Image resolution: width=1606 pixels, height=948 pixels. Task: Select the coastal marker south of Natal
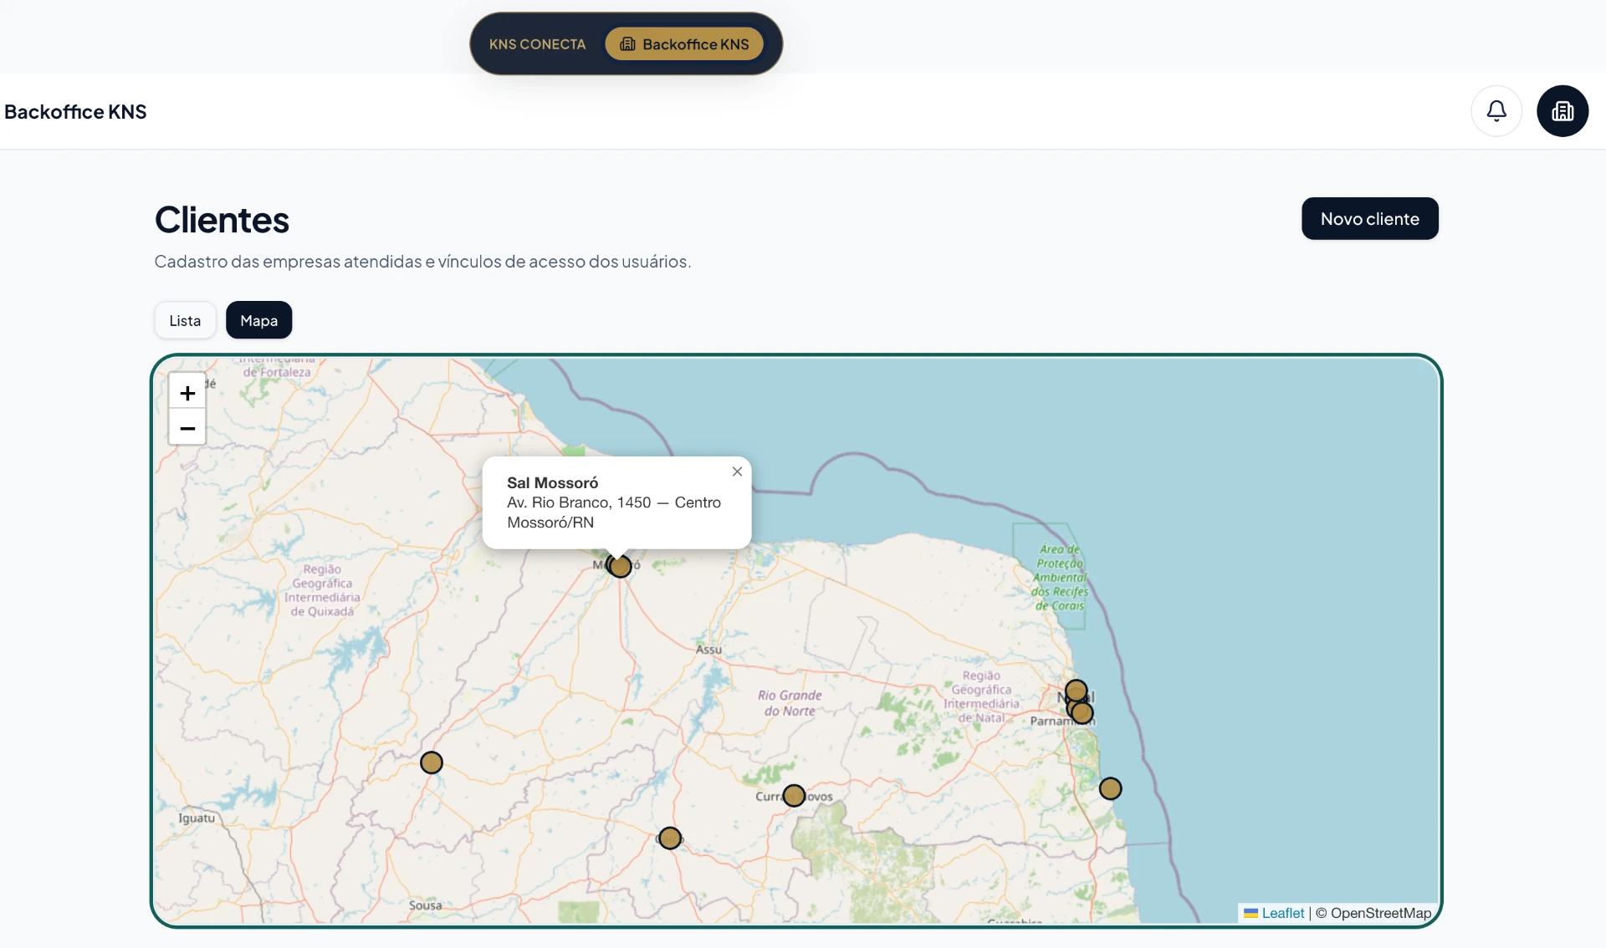pos(1110,788)
